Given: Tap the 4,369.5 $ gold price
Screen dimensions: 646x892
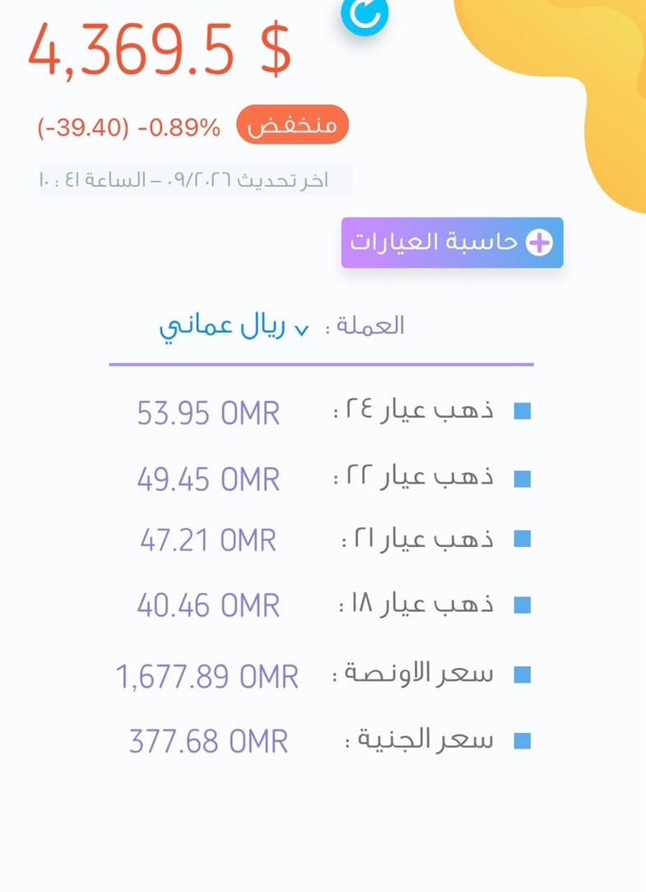Looking at the screenshot, I should [160, 49].
